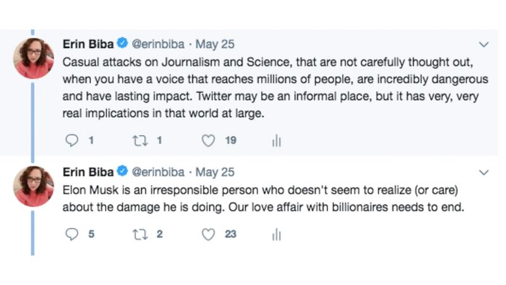Open dropdown chevron on second tweet
Viewport: 506px width, 285px height.
click(x=484, y=172)
